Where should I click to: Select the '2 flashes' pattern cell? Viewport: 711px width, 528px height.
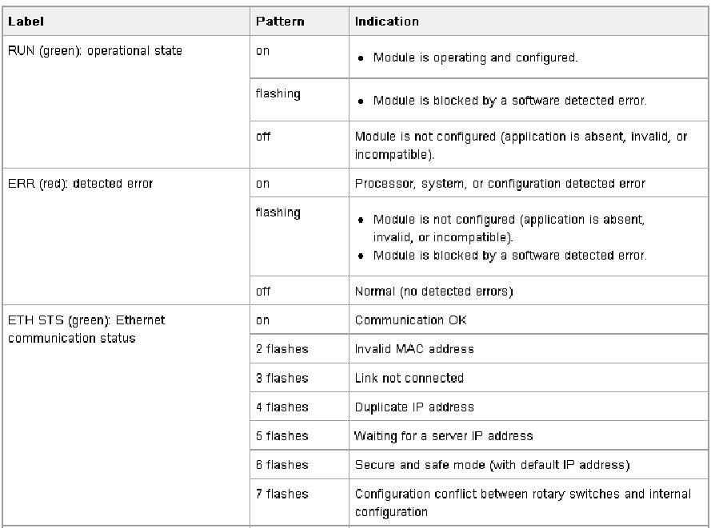tap(299, 349)
